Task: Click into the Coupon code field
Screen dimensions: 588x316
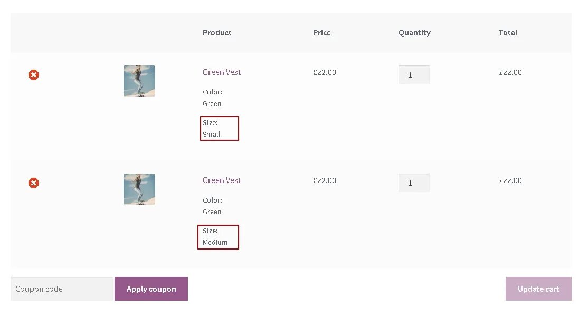Action: click(x=62, y=289)
